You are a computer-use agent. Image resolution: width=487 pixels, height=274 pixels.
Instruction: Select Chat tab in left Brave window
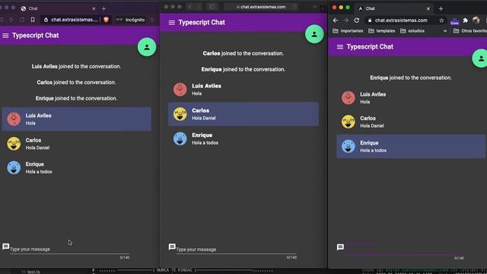pos(58,8)
